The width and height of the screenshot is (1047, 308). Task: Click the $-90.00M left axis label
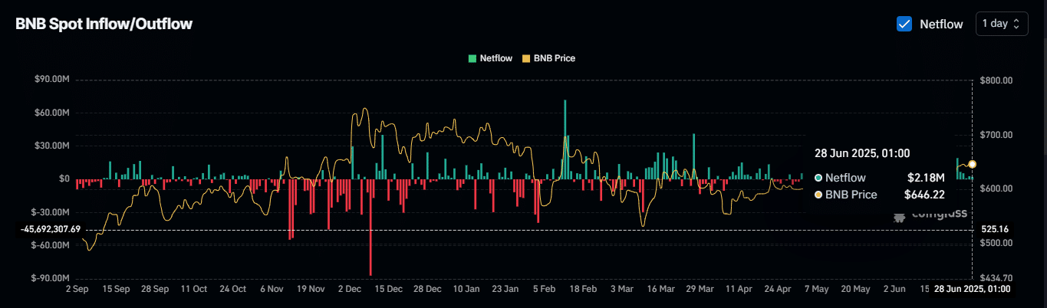coord(51,278)
